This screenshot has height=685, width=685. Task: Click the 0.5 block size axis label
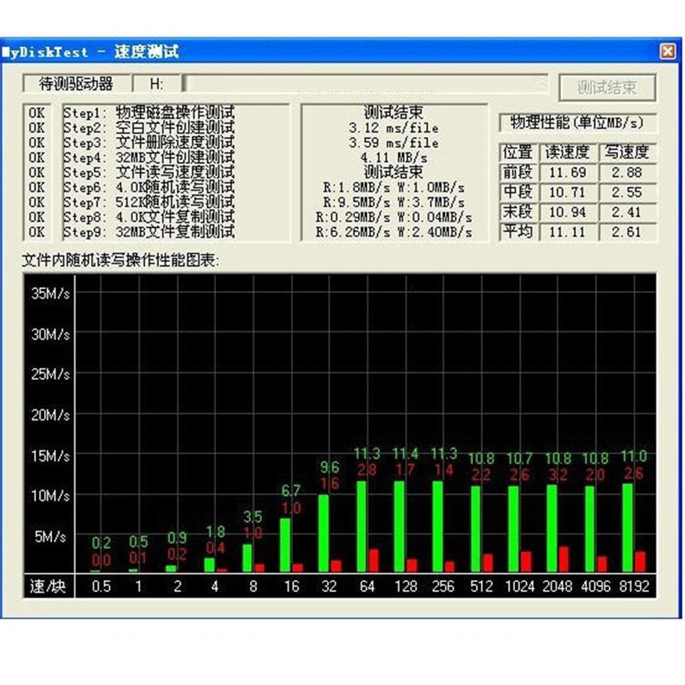coord(101,587)
